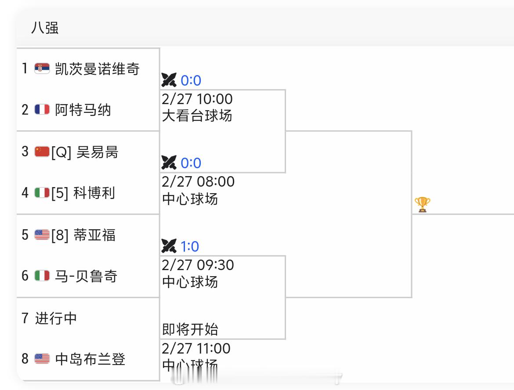Click the [Q] 吴易昺 entry
The width and height of the screenshot is (514, 390).
pyautogui.click(x=81, y=152)
